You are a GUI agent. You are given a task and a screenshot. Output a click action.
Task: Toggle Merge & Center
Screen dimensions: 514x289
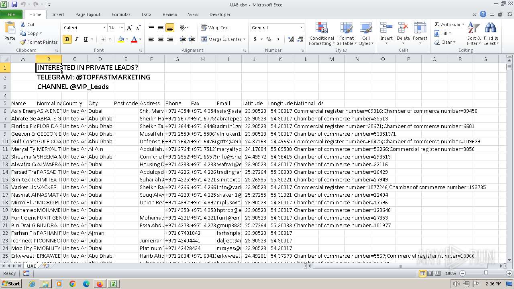tap(221, 39)
